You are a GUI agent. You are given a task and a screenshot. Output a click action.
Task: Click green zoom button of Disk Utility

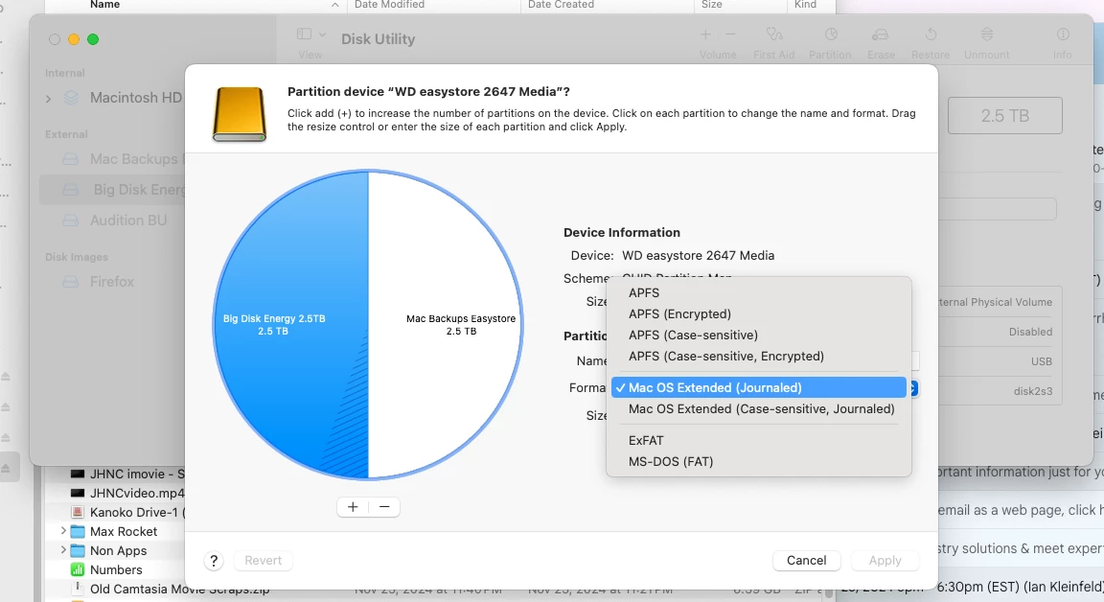tap(93, 39)
